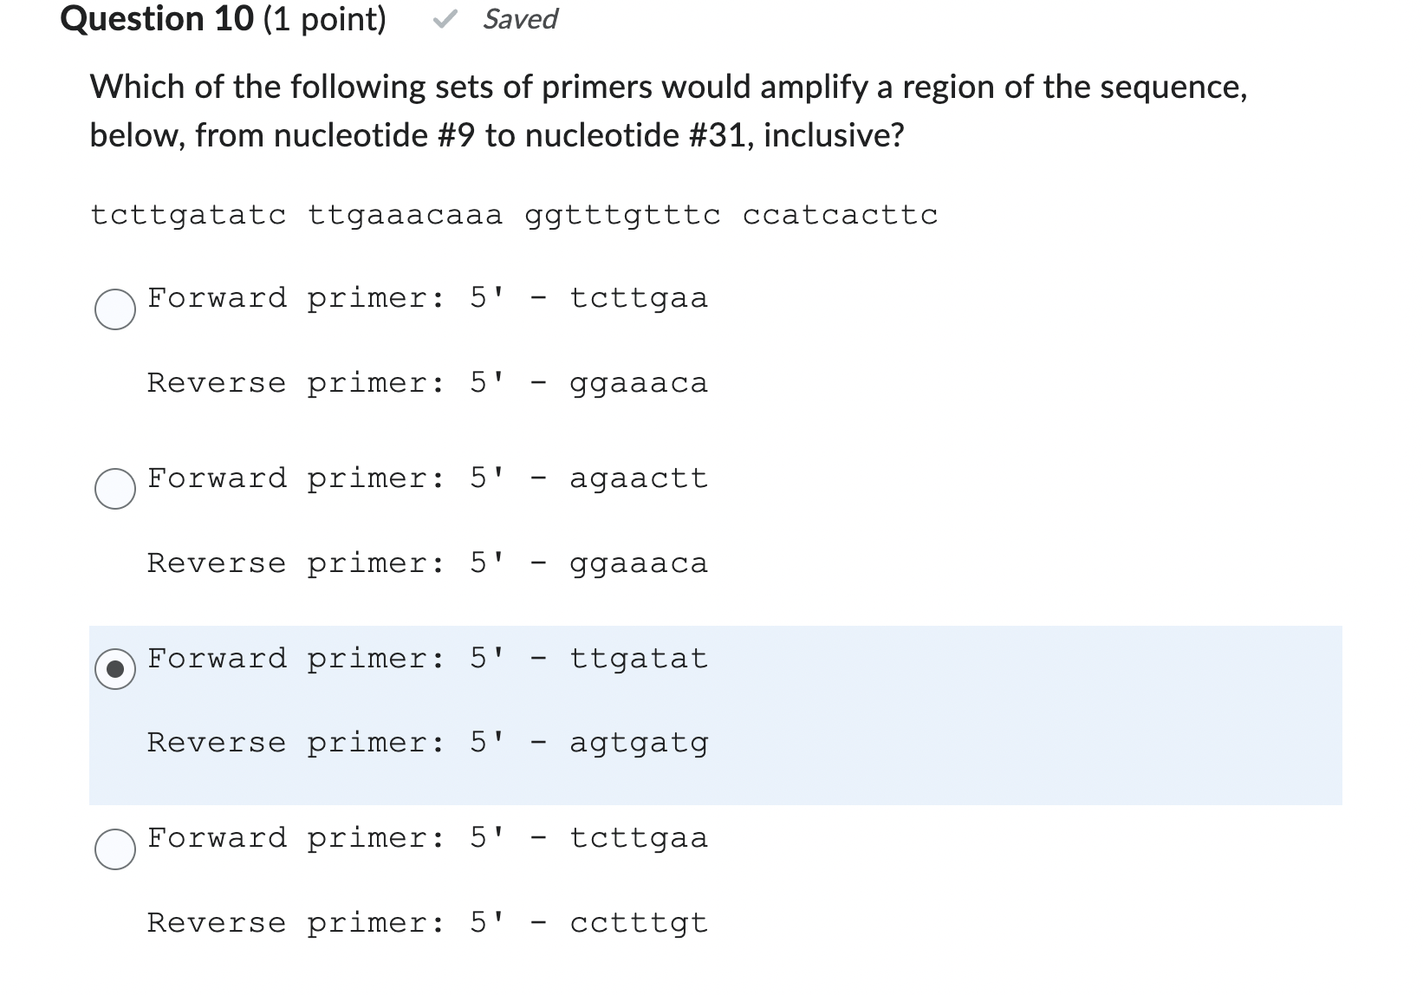The width and height of the screenshot is (1423, 995).
Task: Click the Question 10 heading
Action: click(156, 18)
